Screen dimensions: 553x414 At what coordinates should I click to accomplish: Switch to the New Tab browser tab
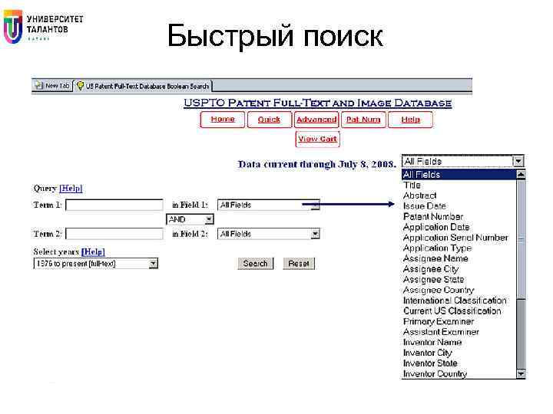pos(52,86)
